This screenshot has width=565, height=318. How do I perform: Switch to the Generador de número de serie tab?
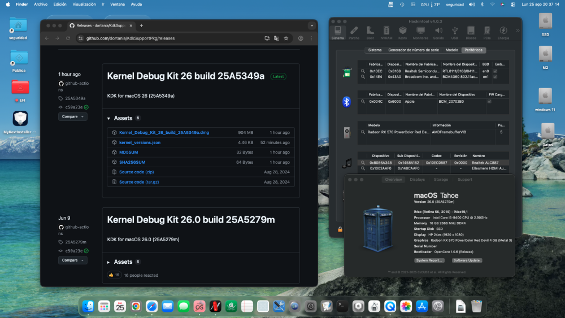click(414, 50)
